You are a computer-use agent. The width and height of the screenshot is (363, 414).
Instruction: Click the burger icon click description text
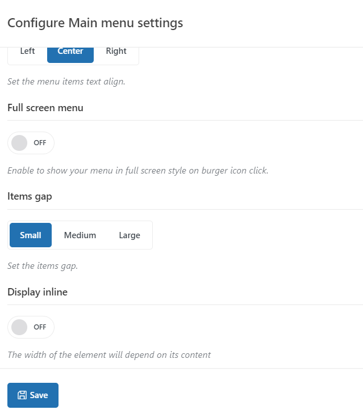137,171
